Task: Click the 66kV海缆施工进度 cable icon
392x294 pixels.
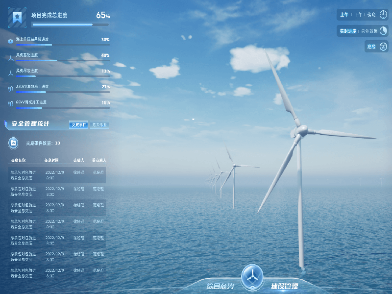Action: pos(11,104)
